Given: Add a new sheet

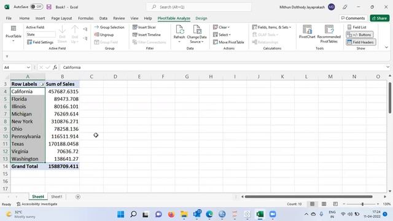Looking at the screenshot, I should click(x=78, y=197).
